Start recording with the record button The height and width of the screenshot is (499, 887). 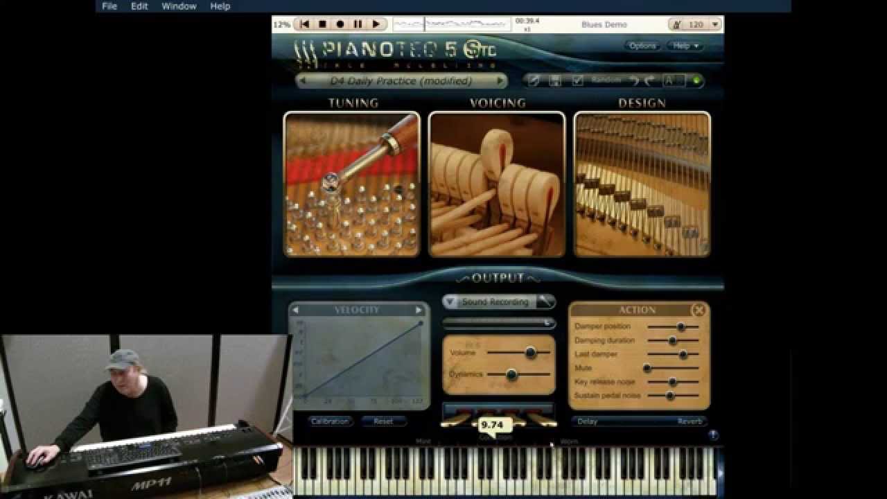(x=340, y=24)
